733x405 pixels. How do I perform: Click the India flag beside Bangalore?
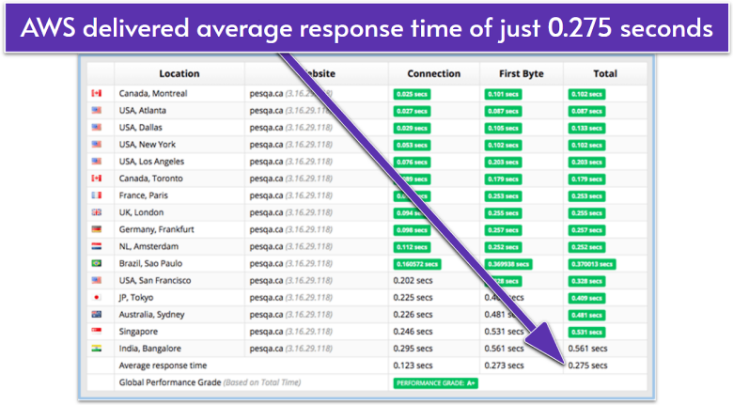coord(96,349)
